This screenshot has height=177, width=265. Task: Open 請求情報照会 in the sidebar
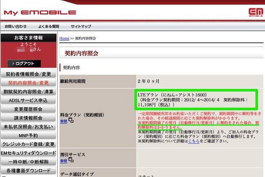pos(28,118)
